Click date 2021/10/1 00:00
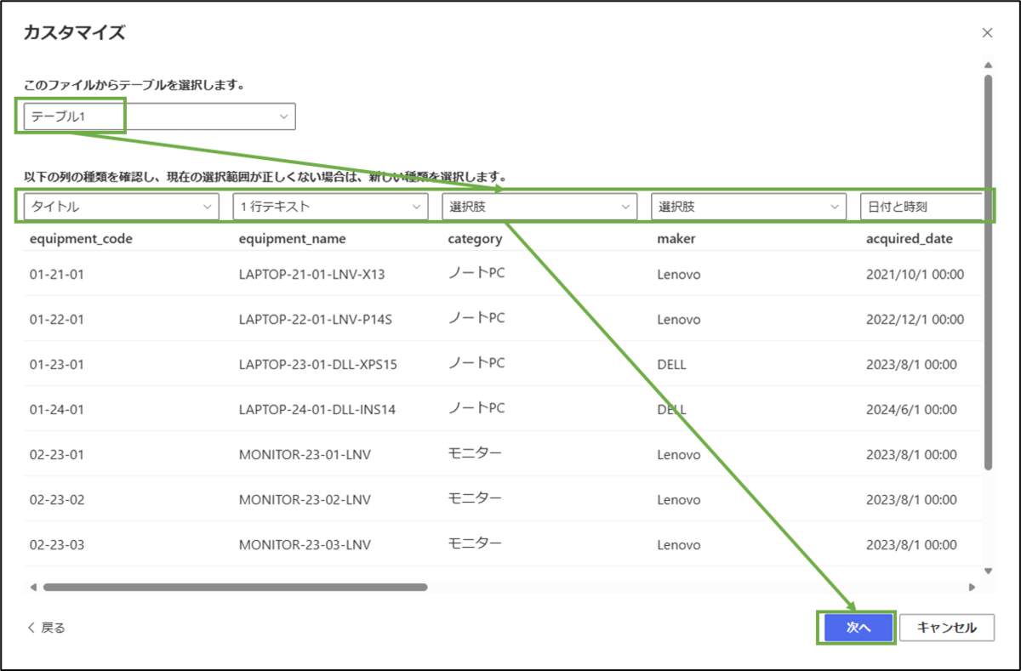1021x671 pixels. 915,275
